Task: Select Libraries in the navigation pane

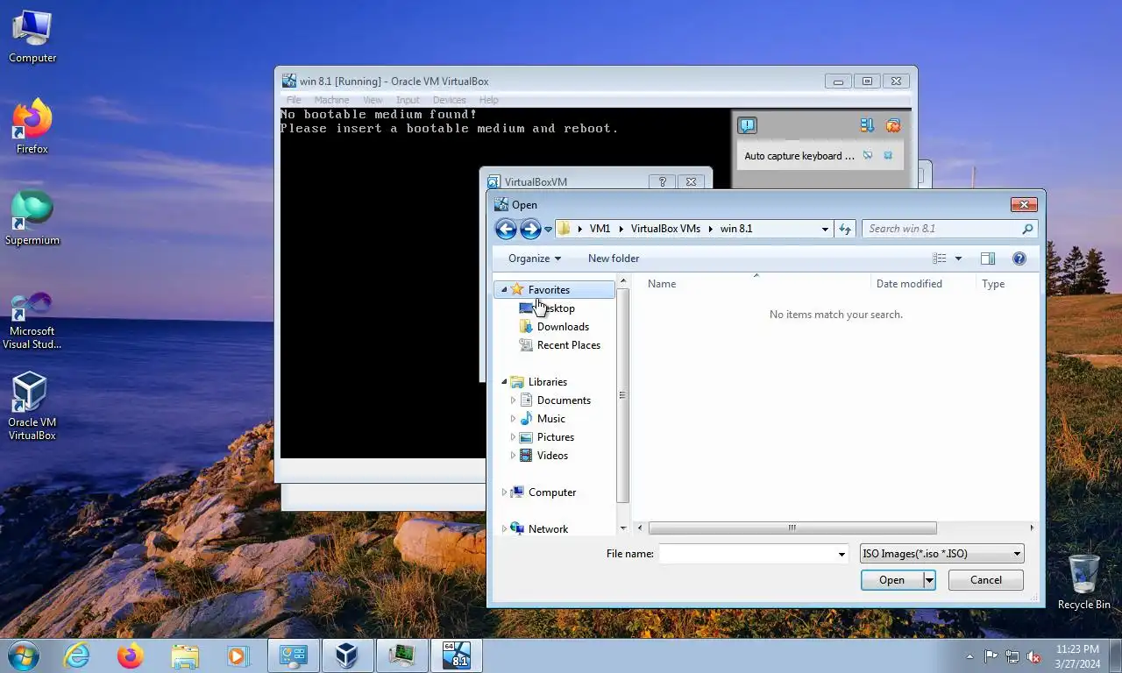Action: click(548, 382)
